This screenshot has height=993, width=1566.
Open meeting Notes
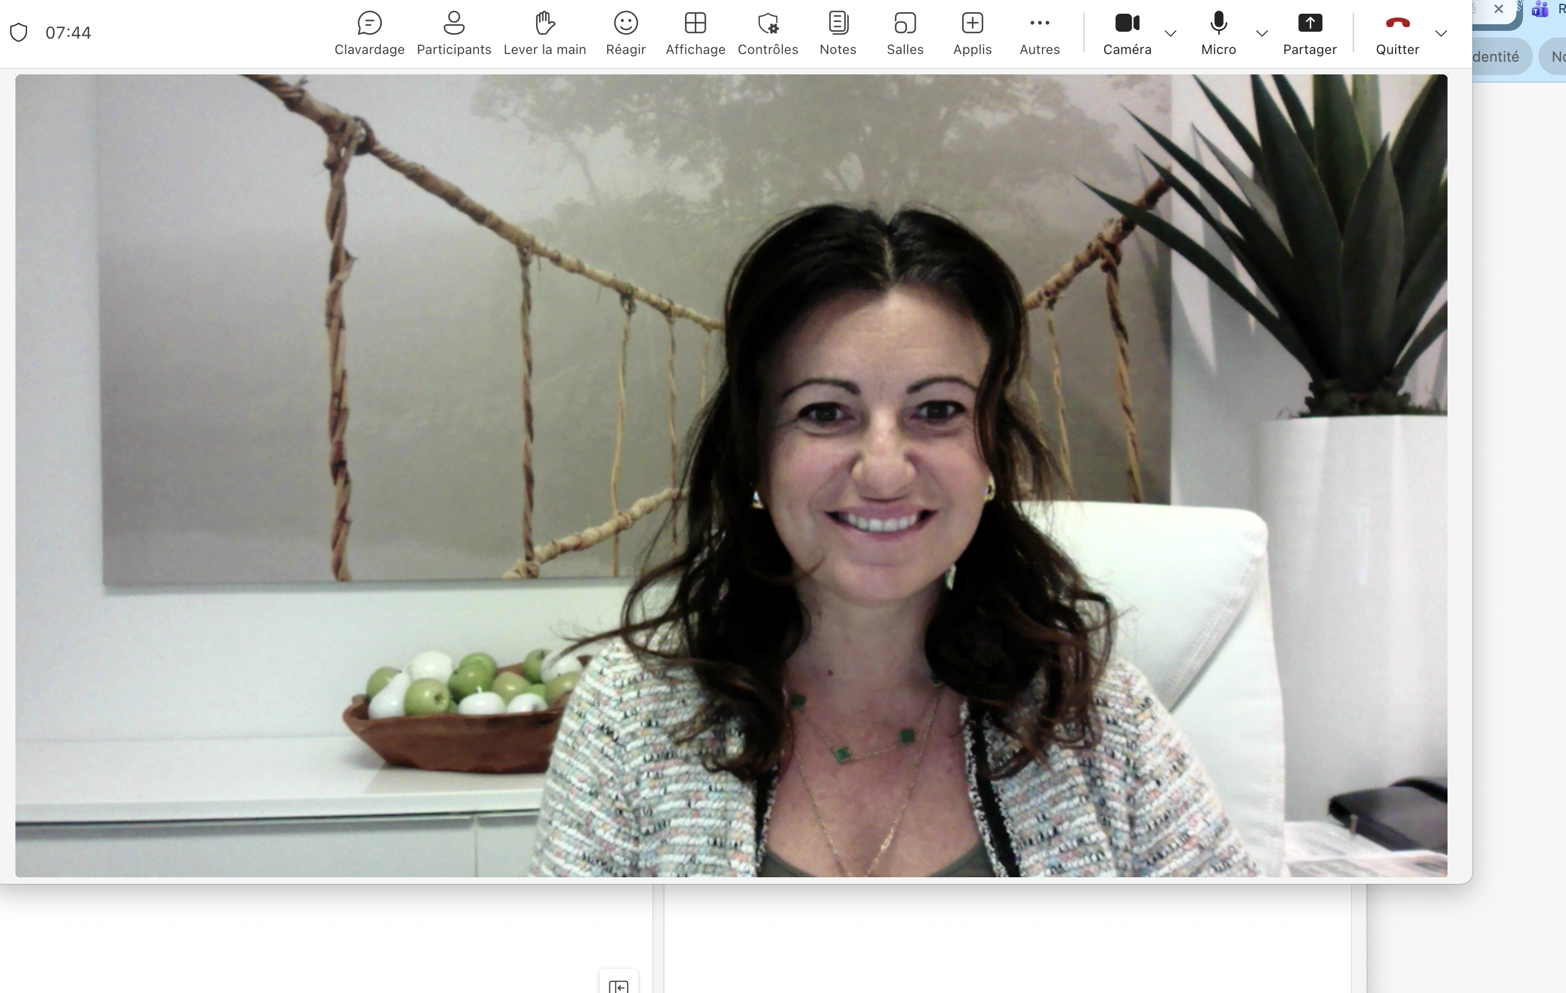[838, 33]
